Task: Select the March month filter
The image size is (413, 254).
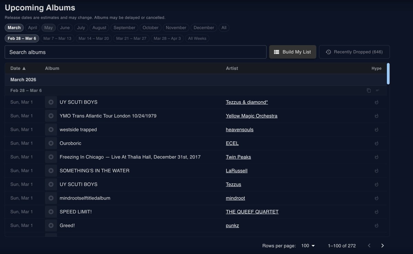Action: 14,28
